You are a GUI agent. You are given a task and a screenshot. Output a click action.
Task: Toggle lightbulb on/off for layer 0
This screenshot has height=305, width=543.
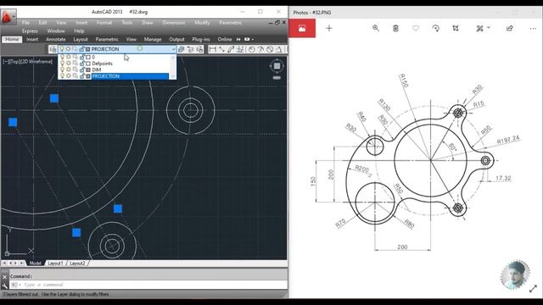[x=62, y=57]
